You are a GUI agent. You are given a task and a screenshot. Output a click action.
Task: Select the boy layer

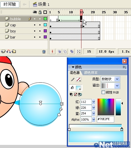click(24, 31)
